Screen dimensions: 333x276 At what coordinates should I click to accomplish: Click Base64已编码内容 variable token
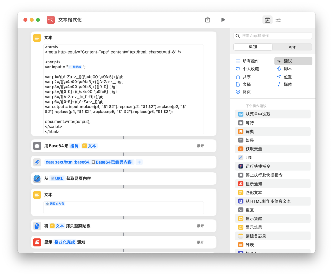point(112,162)
